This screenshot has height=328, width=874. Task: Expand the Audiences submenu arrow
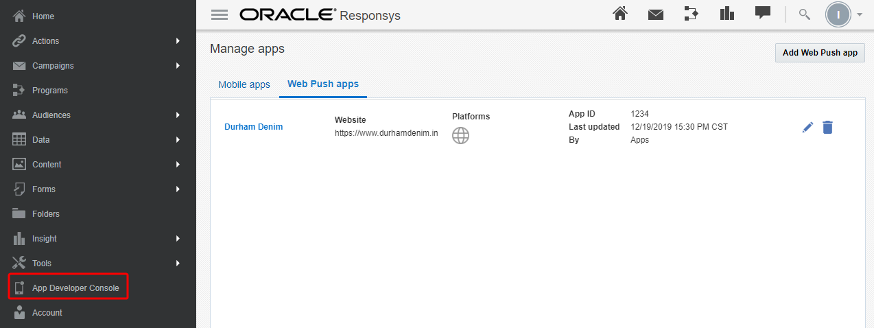coord(178,115)
